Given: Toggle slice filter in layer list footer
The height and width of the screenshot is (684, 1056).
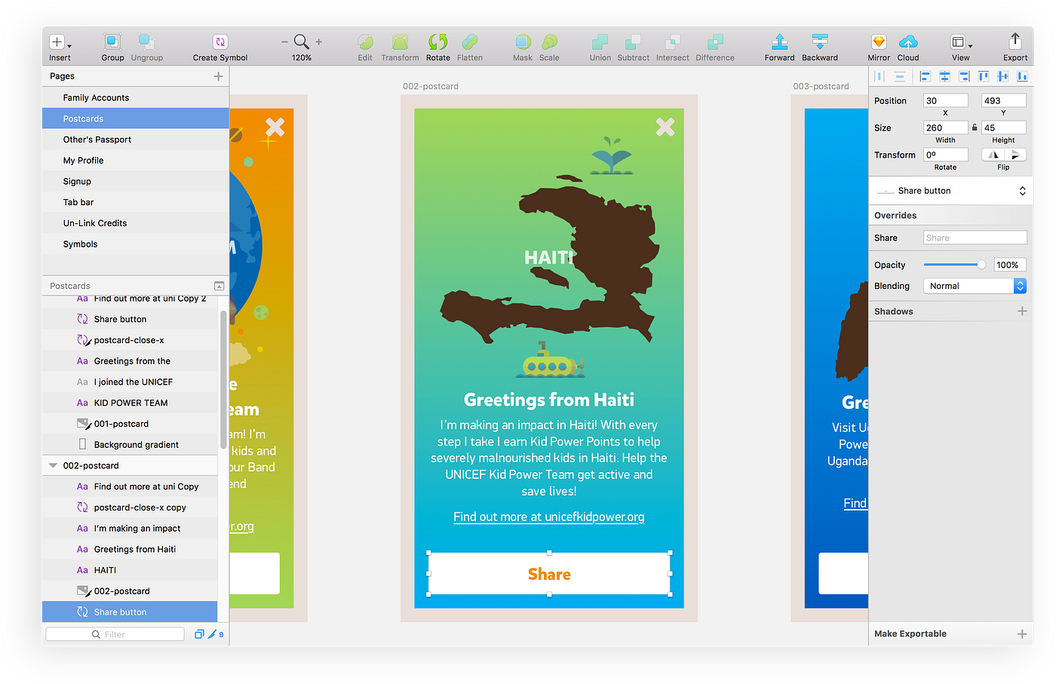Looking at the screenshot, I should (x=212, y=634).
